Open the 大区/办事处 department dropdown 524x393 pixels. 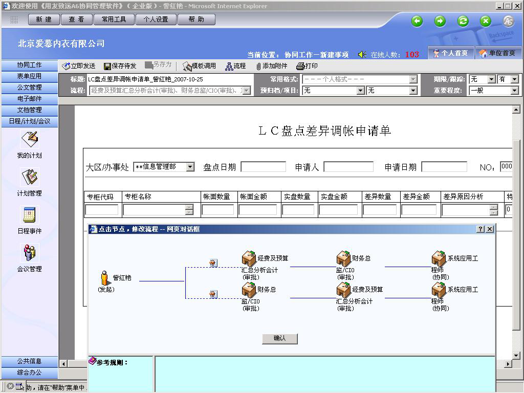pyautogui.click(x=190, y=167)
